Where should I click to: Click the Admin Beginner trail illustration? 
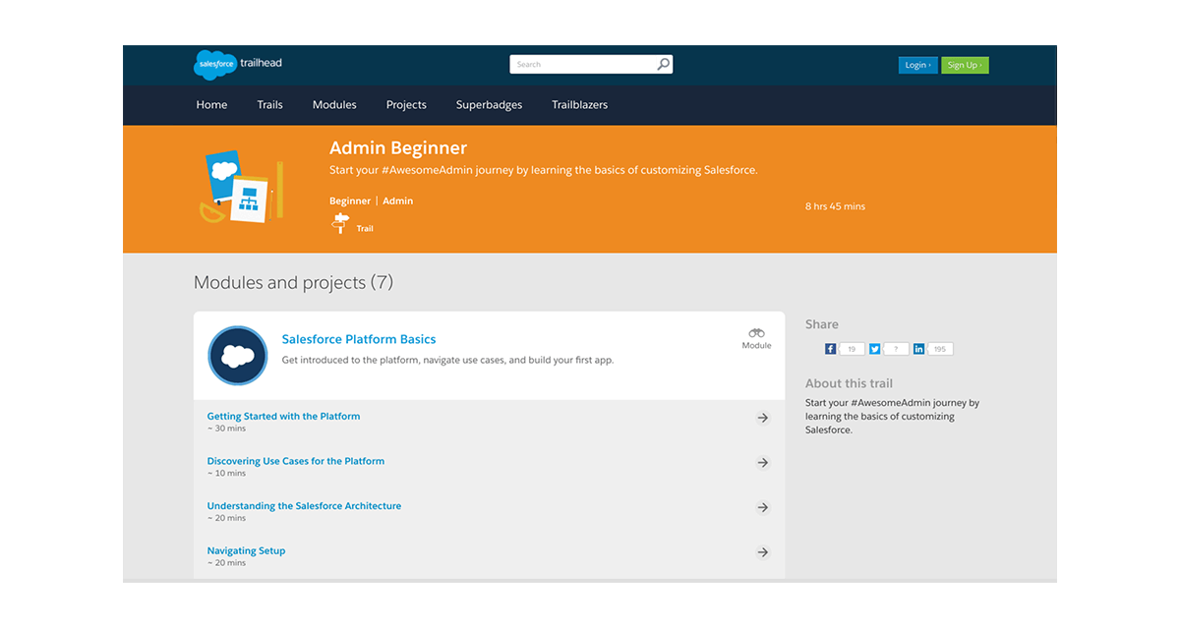coord(239,187)
